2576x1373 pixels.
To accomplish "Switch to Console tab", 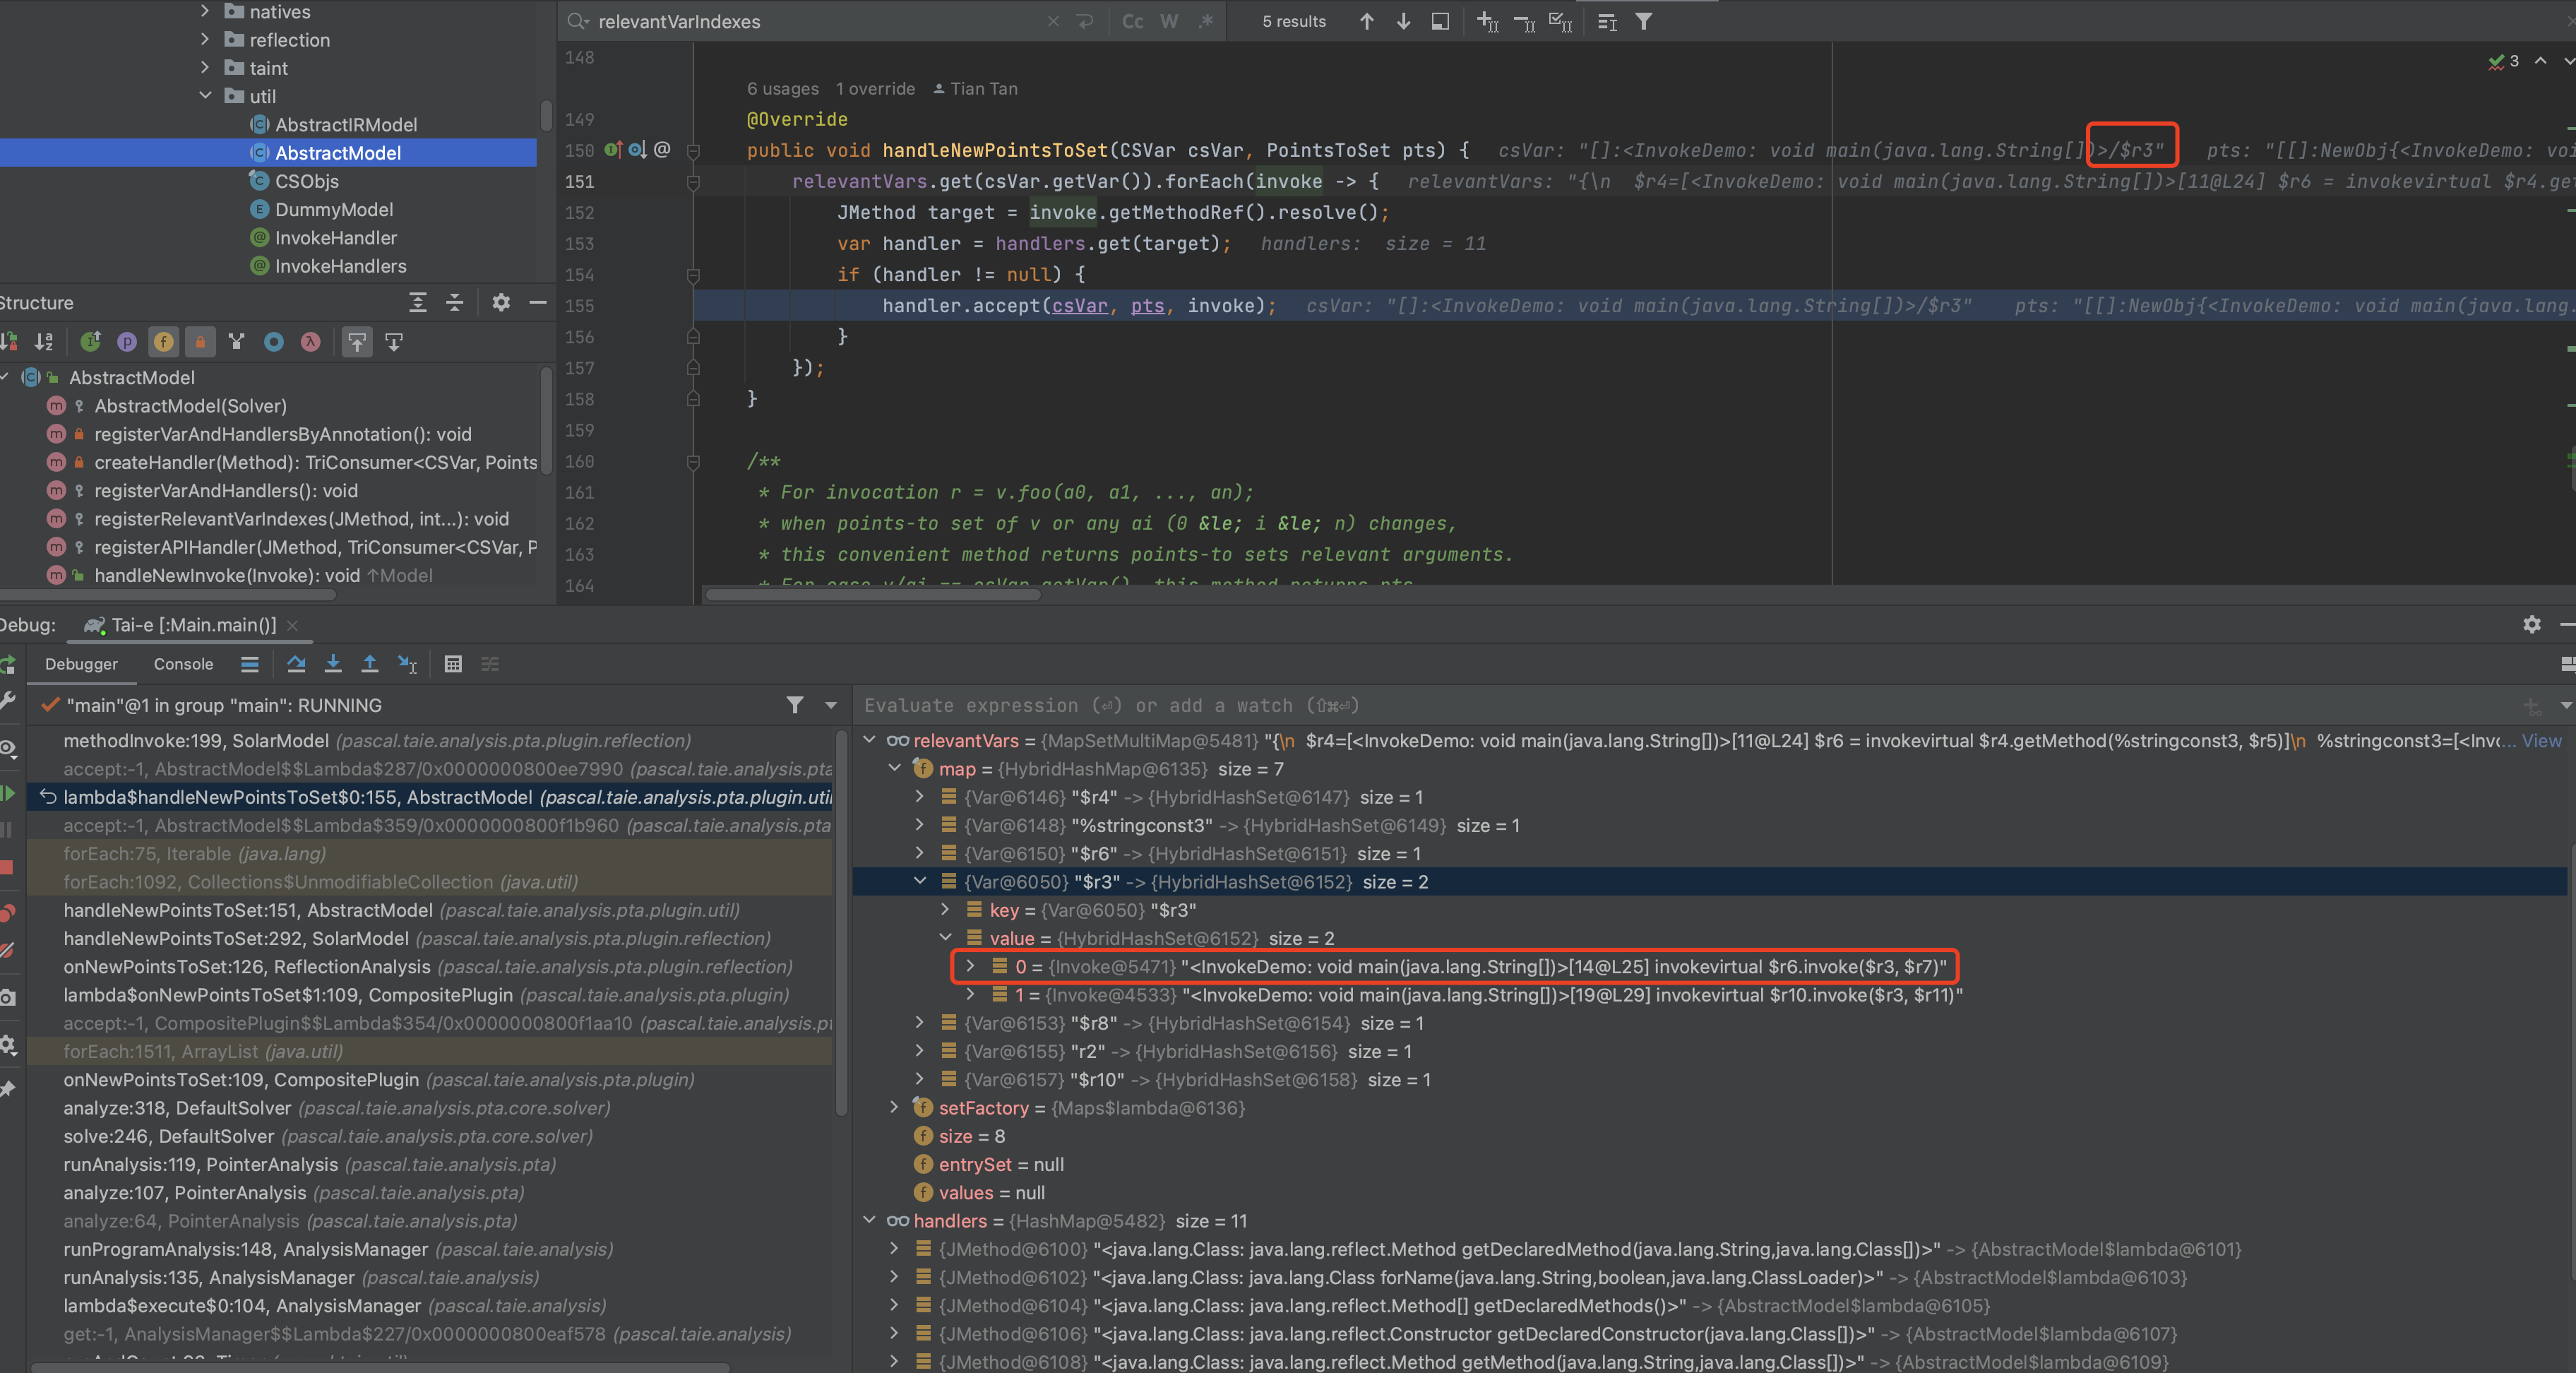I will [183, 664].
